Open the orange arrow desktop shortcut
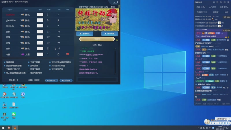 click(x=5, y=94)
